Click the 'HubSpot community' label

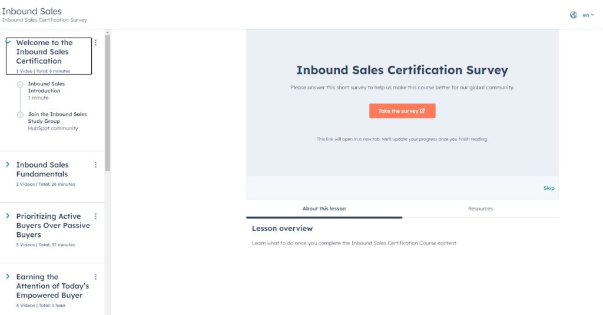(x=52, y=128)
